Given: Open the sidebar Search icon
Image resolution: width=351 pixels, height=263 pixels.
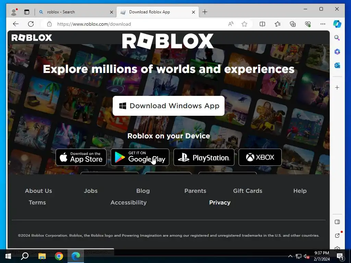Looking at the screenshot, I should (x=337, y=38).
